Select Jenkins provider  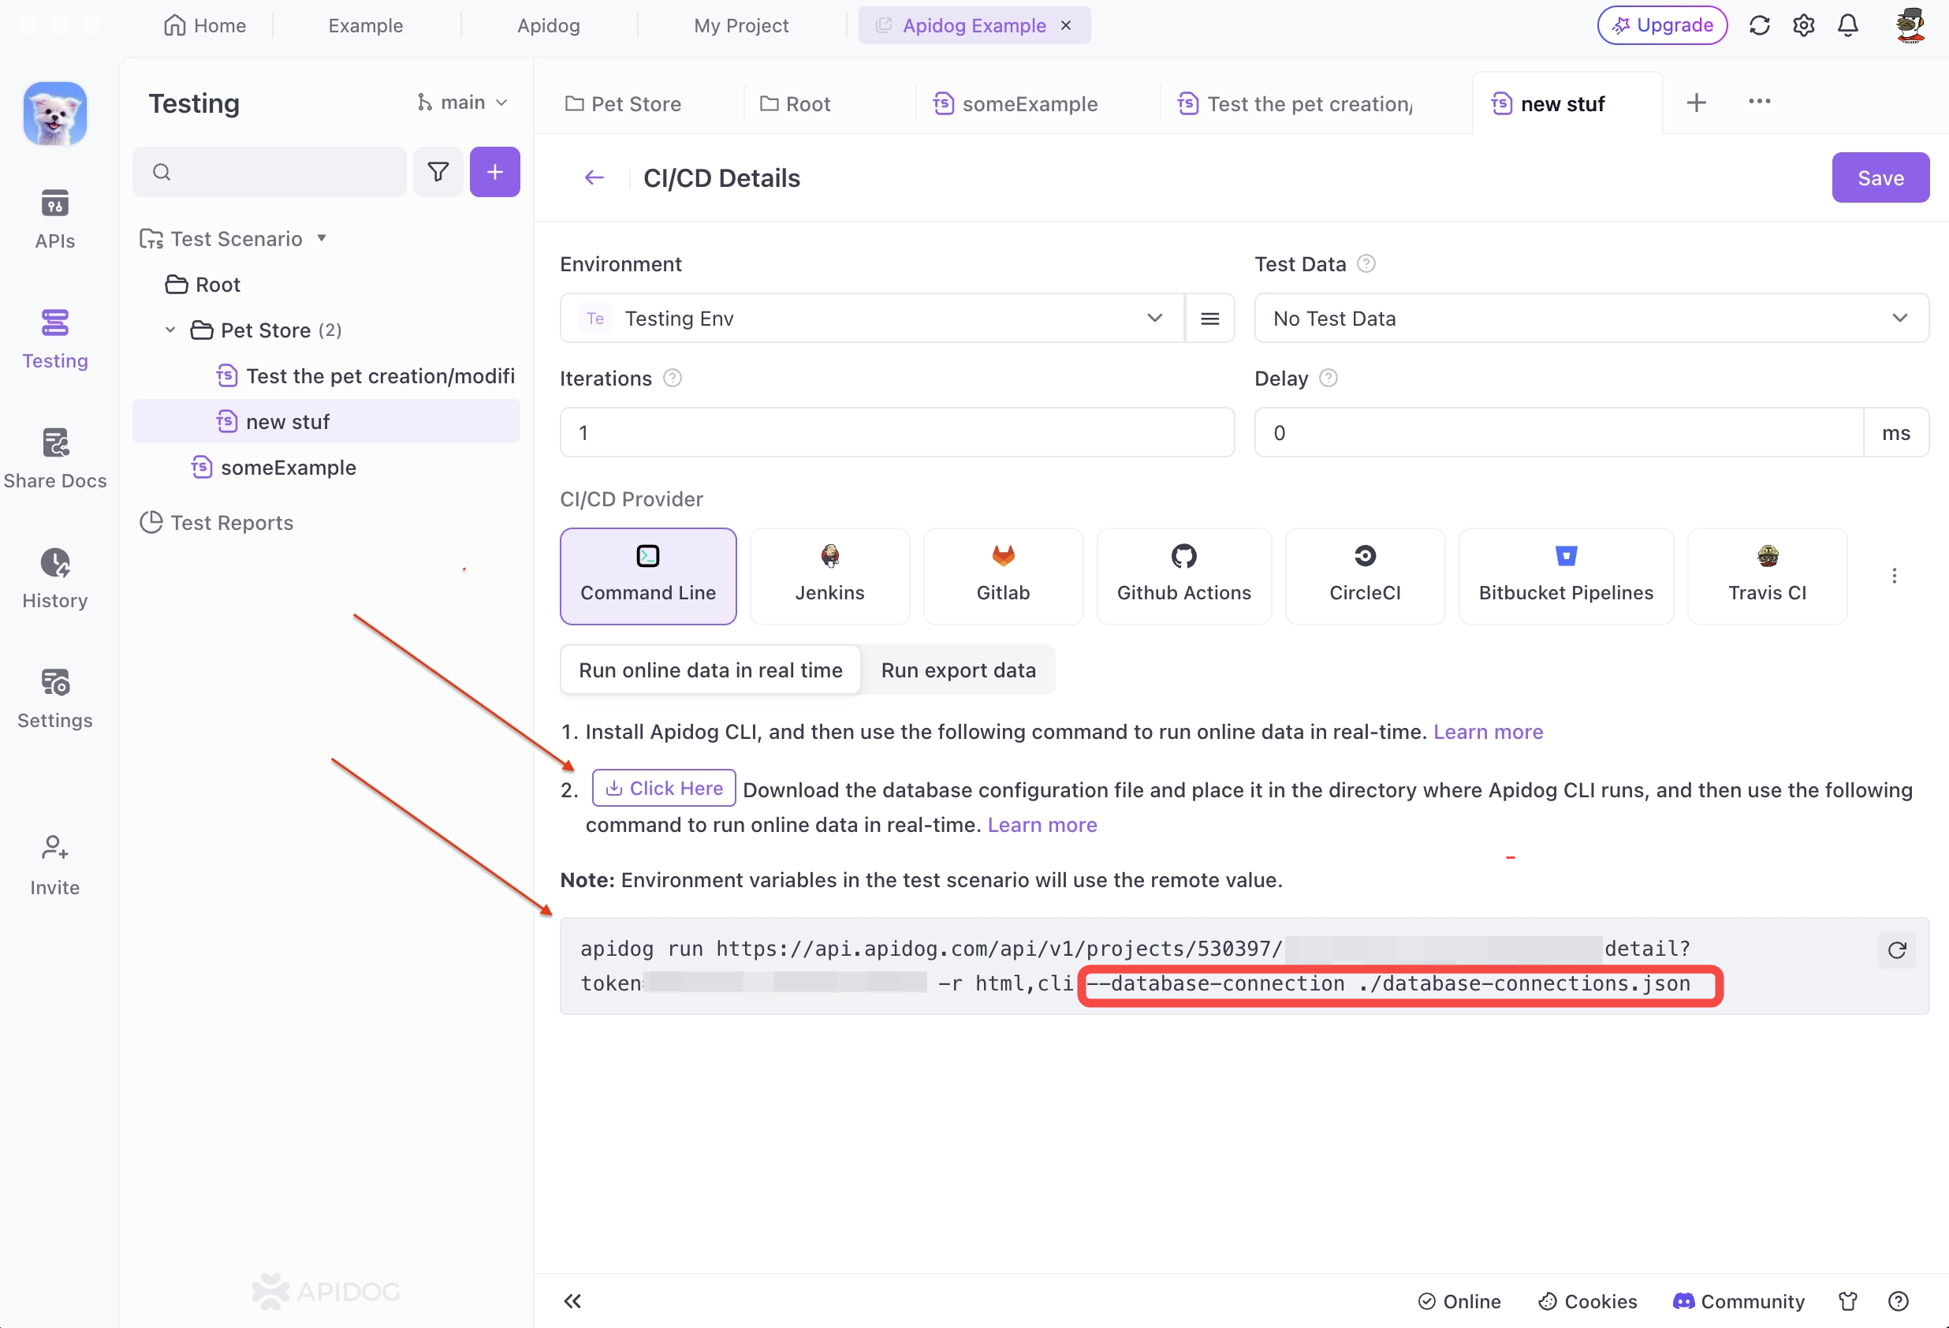coord(829,576)
